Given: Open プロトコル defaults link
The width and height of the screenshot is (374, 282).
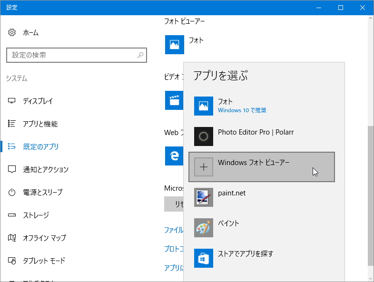Looking at the screenshot, I should pyautogui.click(x=174, y=249).
